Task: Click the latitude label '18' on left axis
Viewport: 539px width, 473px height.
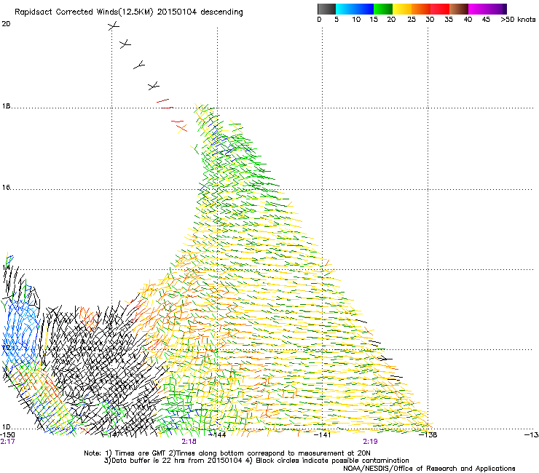Action: (6, 106)
